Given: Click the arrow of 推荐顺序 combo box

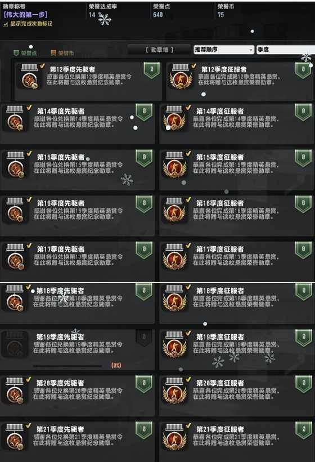Looking at the screenshot, I should 250,50.
